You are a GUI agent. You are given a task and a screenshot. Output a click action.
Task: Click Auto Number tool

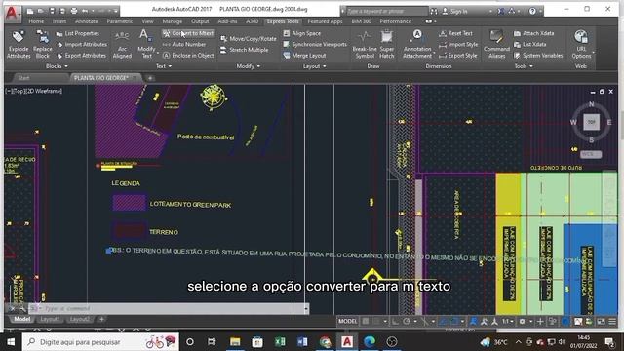(x=184, y=45)
